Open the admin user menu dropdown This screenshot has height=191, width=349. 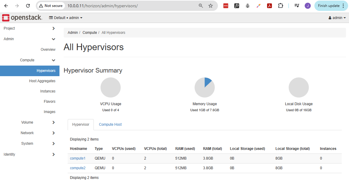pyautogui.click(x=337, y=18)
